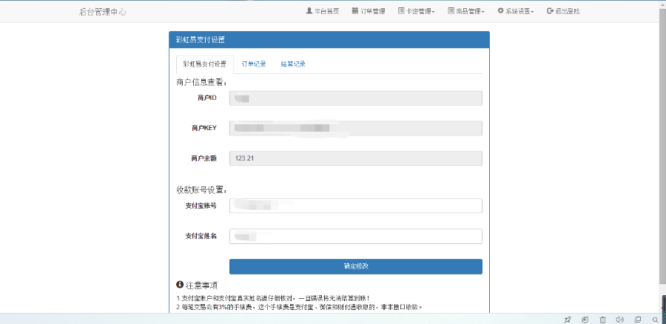Focus the 支付宝姓名 input field
Viewport: 666px width, 324px height.
(x=356, y=236)
